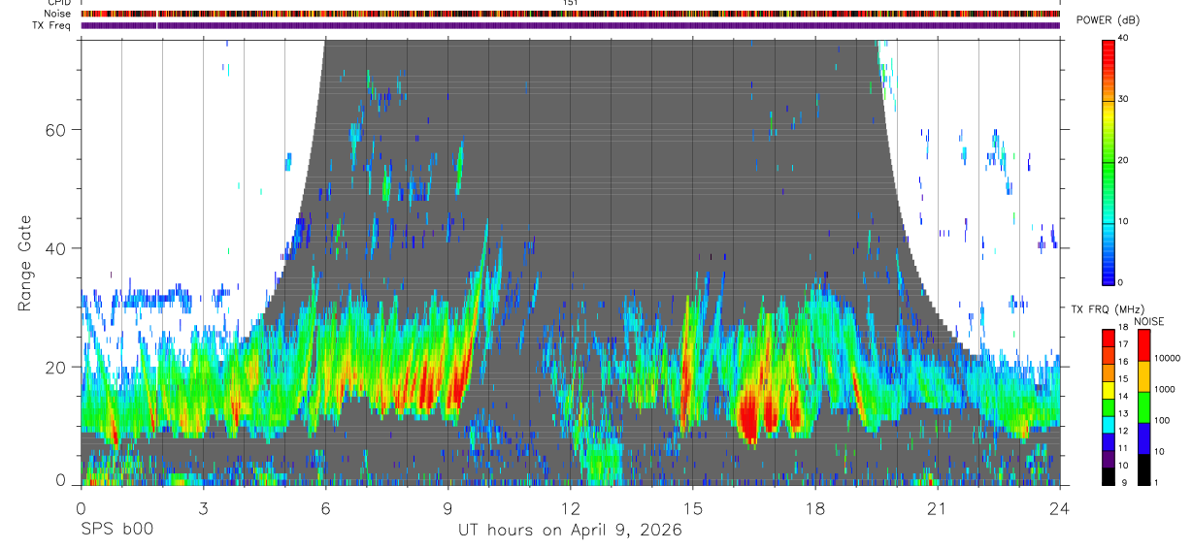Click the TX FRQ (MHz) legend title
This screenshot has height=550, width=1192.
pos(1102,309)
